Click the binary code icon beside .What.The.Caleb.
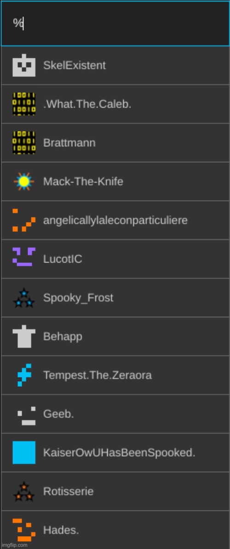 [x=24, y=104]
